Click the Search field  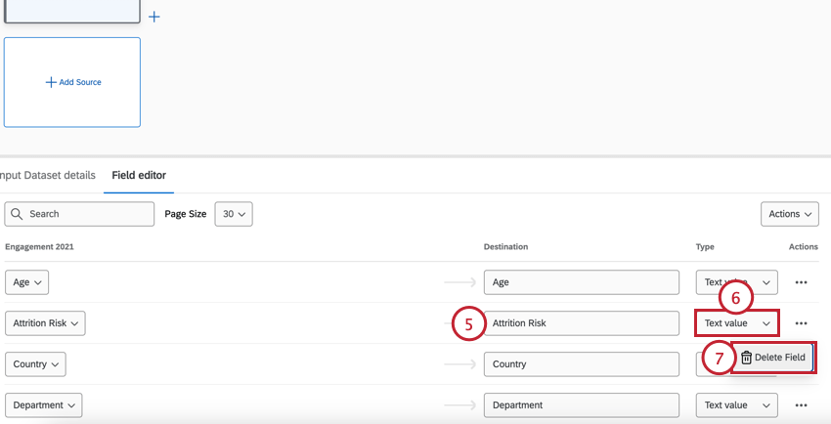coord(79,214)
